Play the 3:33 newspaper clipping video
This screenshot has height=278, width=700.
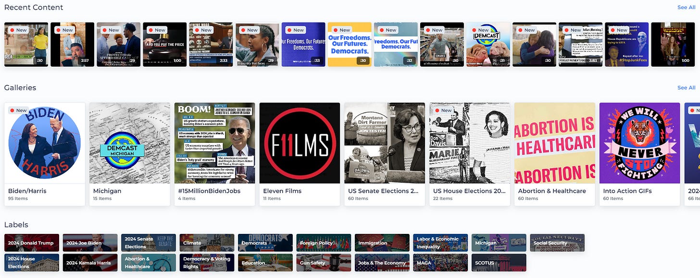[x=580, y=45]
